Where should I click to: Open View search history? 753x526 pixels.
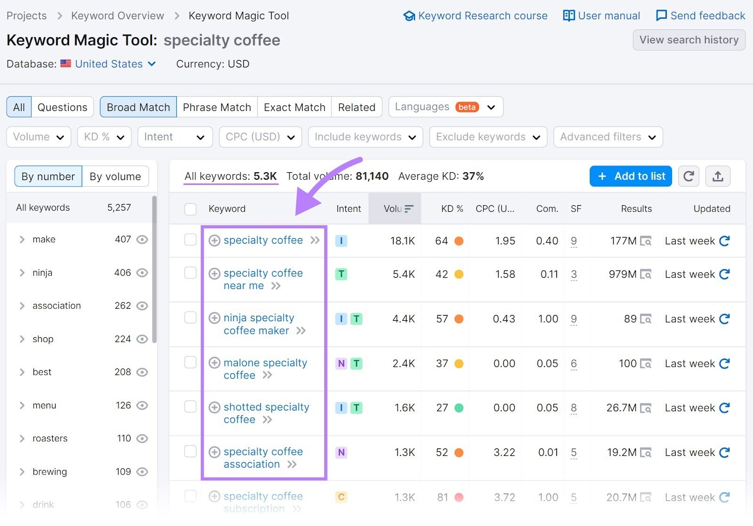[x=689, y=40]
